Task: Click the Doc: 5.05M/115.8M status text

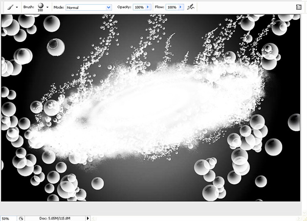Action: (55, 218)
